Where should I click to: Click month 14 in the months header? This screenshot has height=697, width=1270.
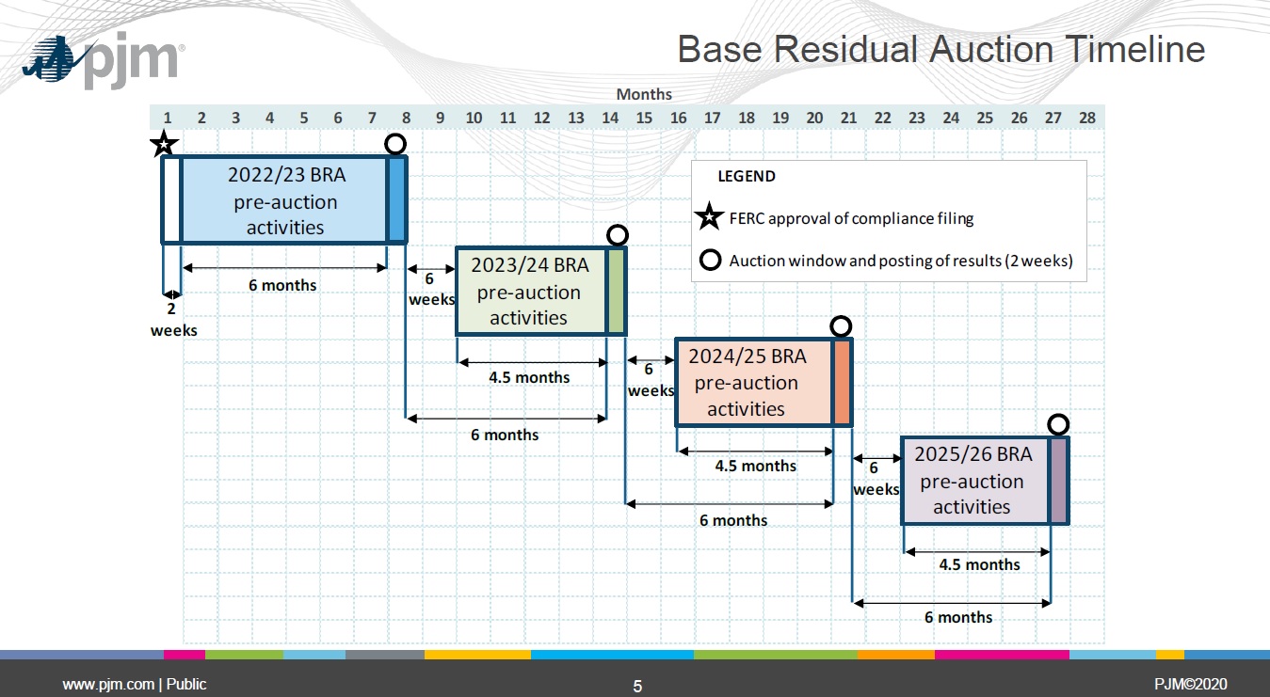[x=610, y=118]
